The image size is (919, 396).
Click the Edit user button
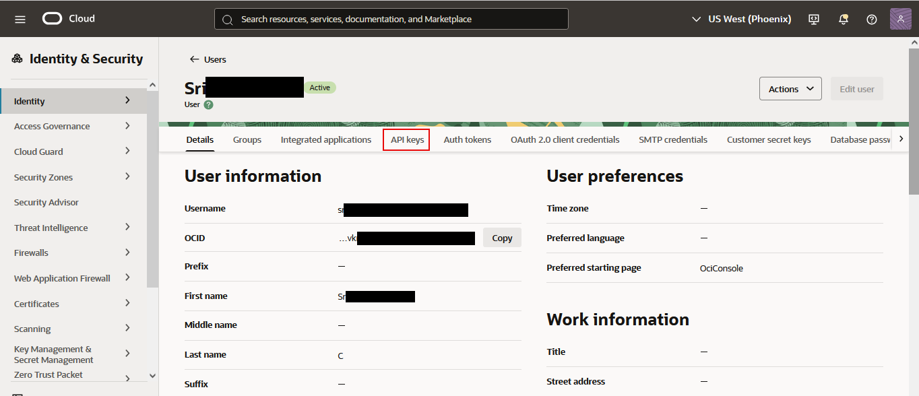(x=856, y=89)
